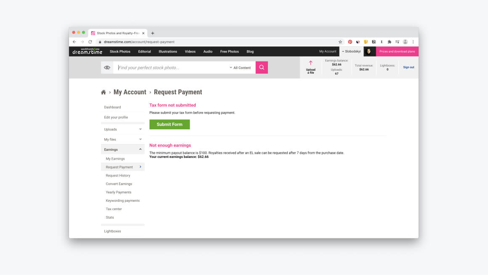The height and width of the screenshot is (275, 488).
Task: Toggle the eye icon beside search field
Action: point(107,67)
